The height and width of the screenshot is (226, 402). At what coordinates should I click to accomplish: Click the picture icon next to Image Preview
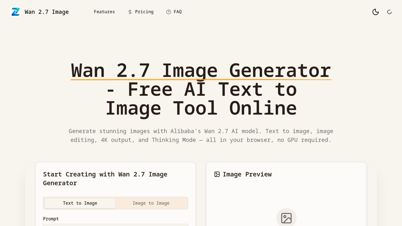click(217, 175)
